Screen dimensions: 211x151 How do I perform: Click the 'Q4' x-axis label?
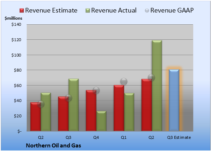[96, 137]
